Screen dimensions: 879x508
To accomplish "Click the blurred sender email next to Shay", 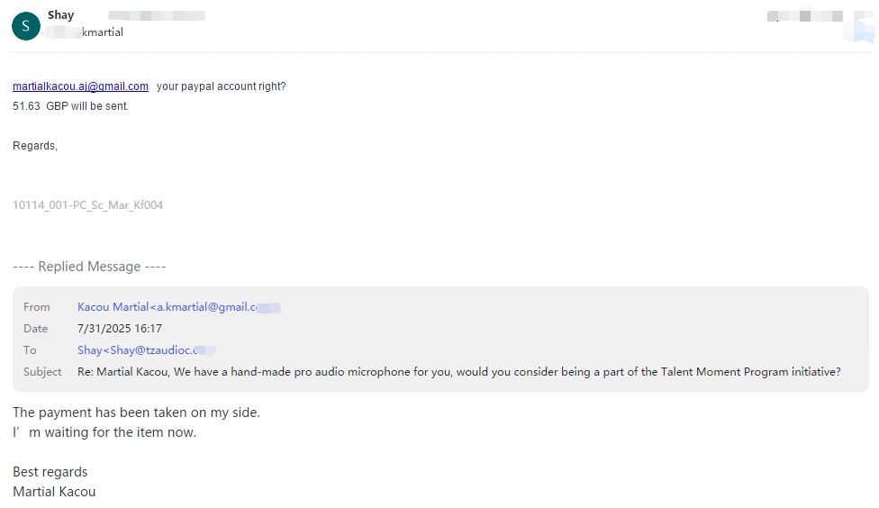I will click(x=157, y=15).
